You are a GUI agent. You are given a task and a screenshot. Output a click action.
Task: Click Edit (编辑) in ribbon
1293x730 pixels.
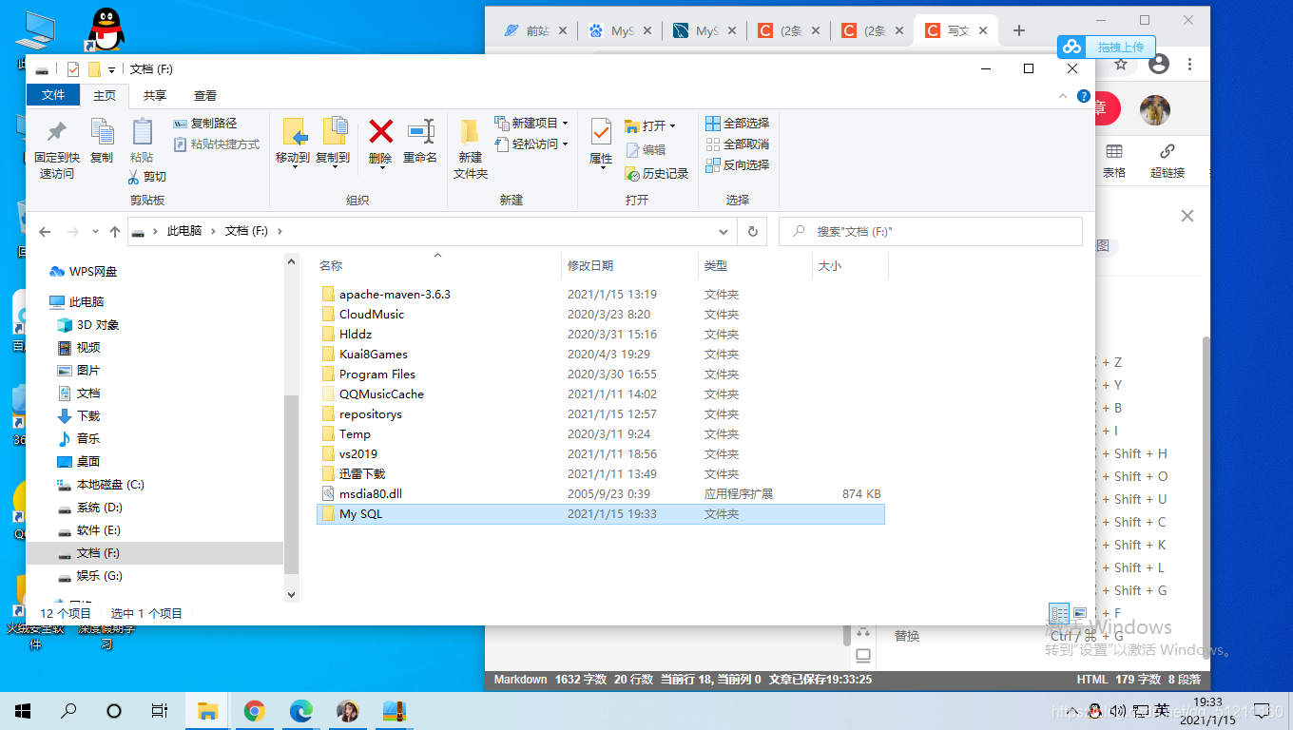tap(646, 150)
